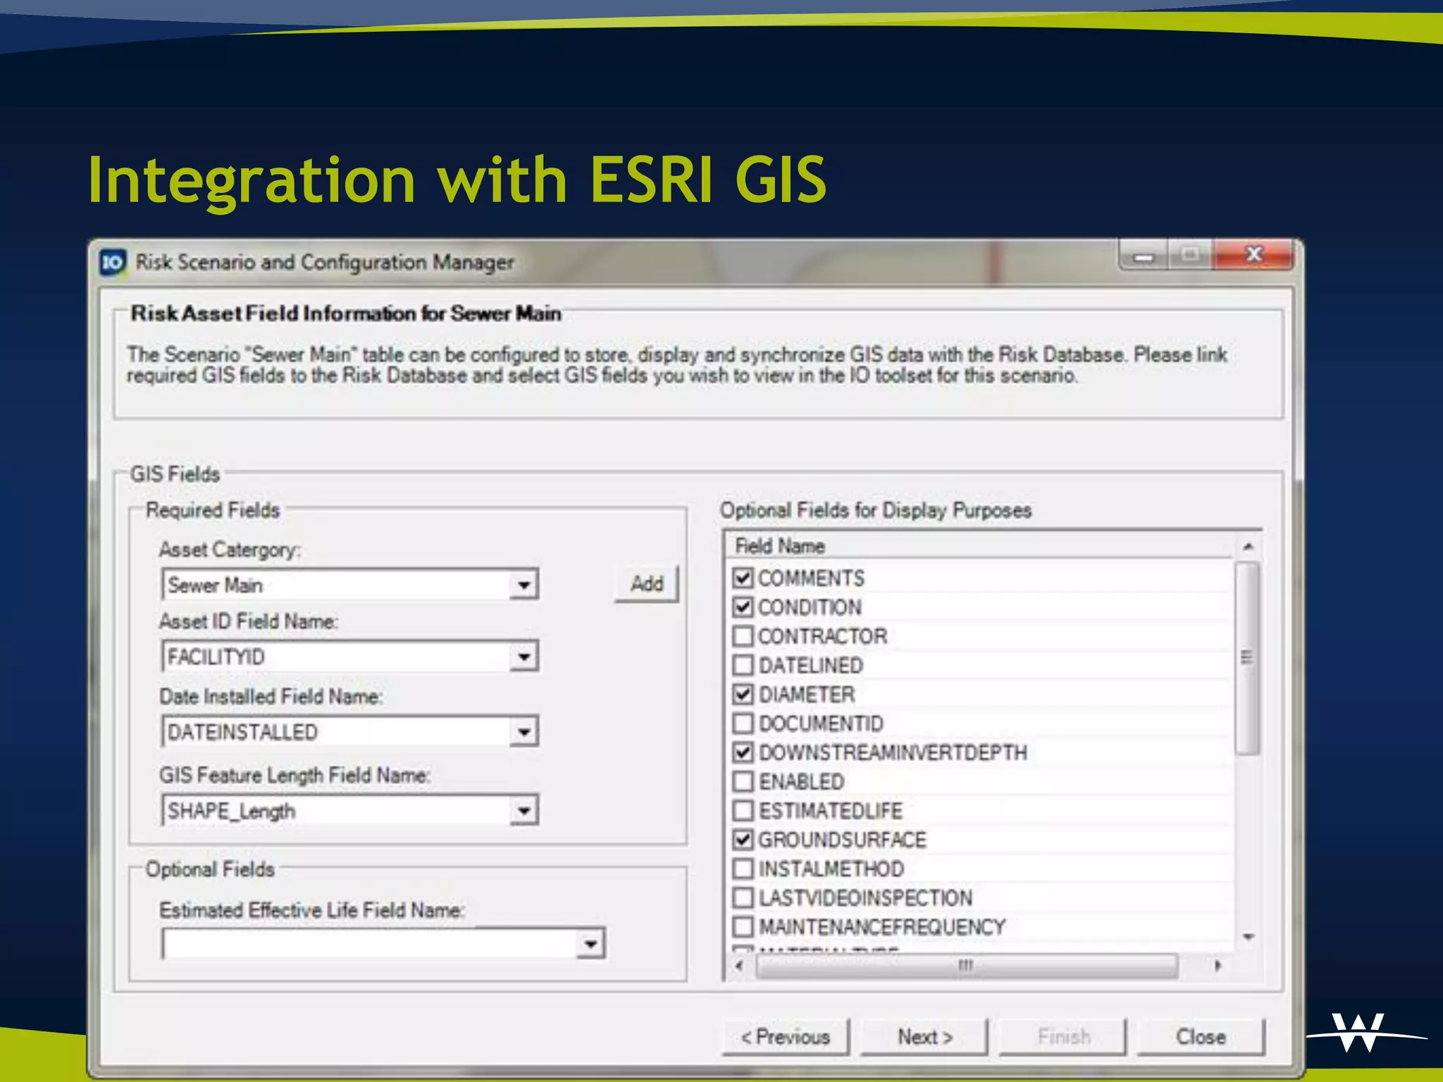Toggle the COMMENTS field checkbox
Screen dimensions: 1443x1082
pyautogui.click(x=743, y=578)
